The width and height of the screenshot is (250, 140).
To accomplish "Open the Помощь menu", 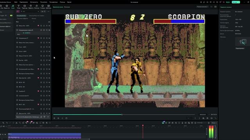I will 62,2.
